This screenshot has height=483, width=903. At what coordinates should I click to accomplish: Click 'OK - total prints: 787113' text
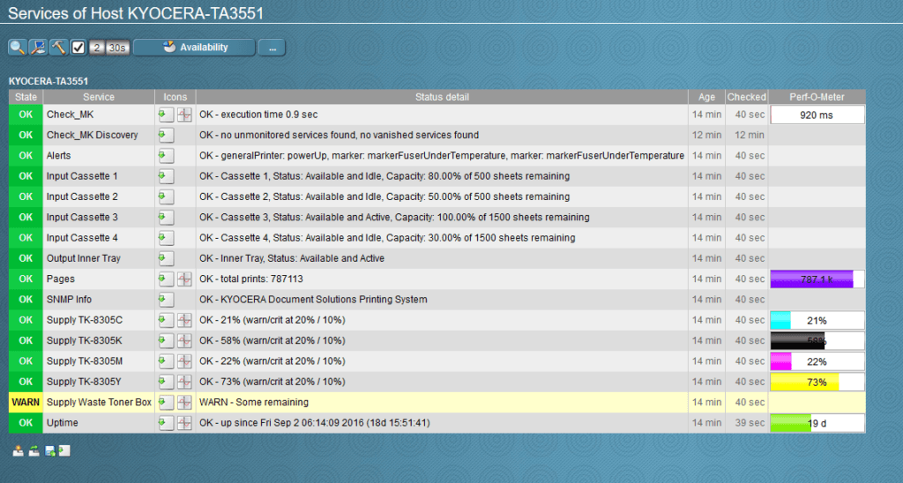coord(251,279)
